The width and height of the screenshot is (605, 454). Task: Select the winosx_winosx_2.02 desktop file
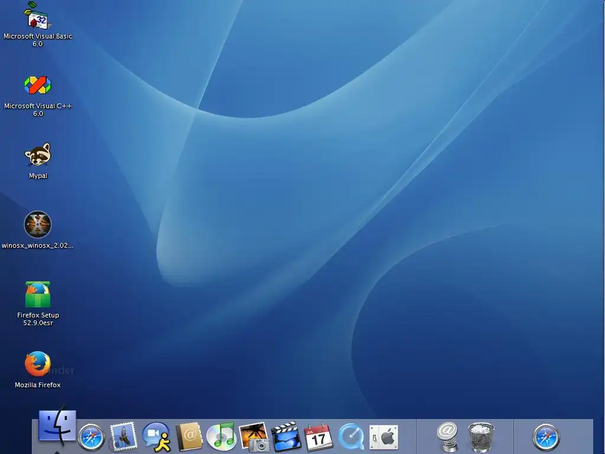click(37, 224)
